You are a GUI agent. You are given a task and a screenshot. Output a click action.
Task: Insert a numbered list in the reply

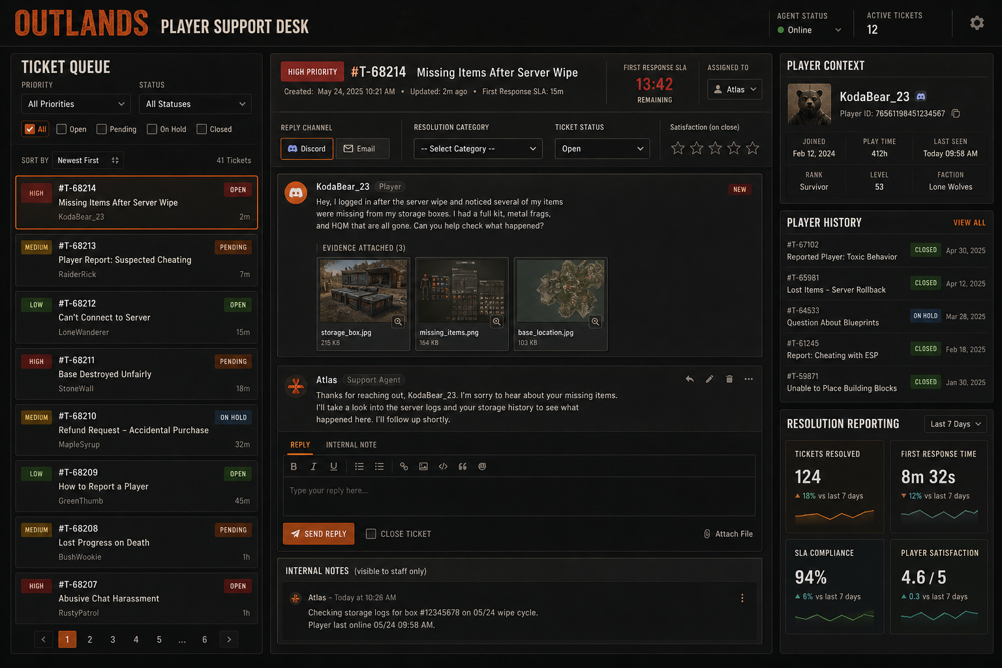pyautogui.click(x=359, y=466)
